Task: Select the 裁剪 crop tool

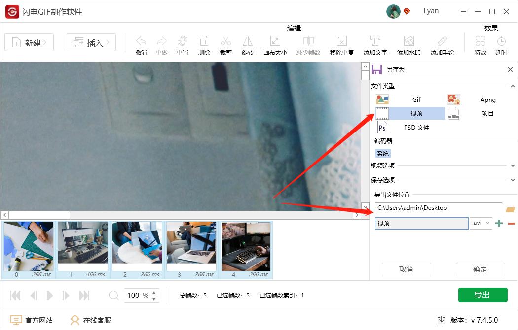Action: (x=225, y=44)
